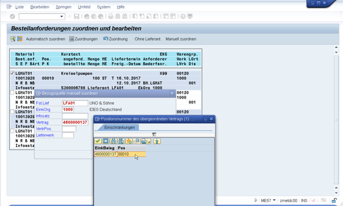Uncheck the first LGMAT01 Kreiselpumpen checkbox
Screen dimensions: 343x206
coord(12,73)
